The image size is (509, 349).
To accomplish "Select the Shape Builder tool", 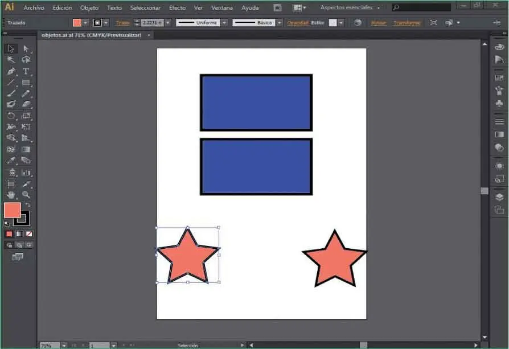I will point(11,138).
